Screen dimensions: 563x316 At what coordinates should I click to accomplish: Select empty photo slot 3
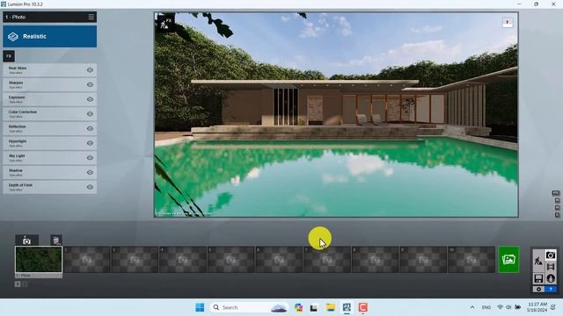click(135, 260)
